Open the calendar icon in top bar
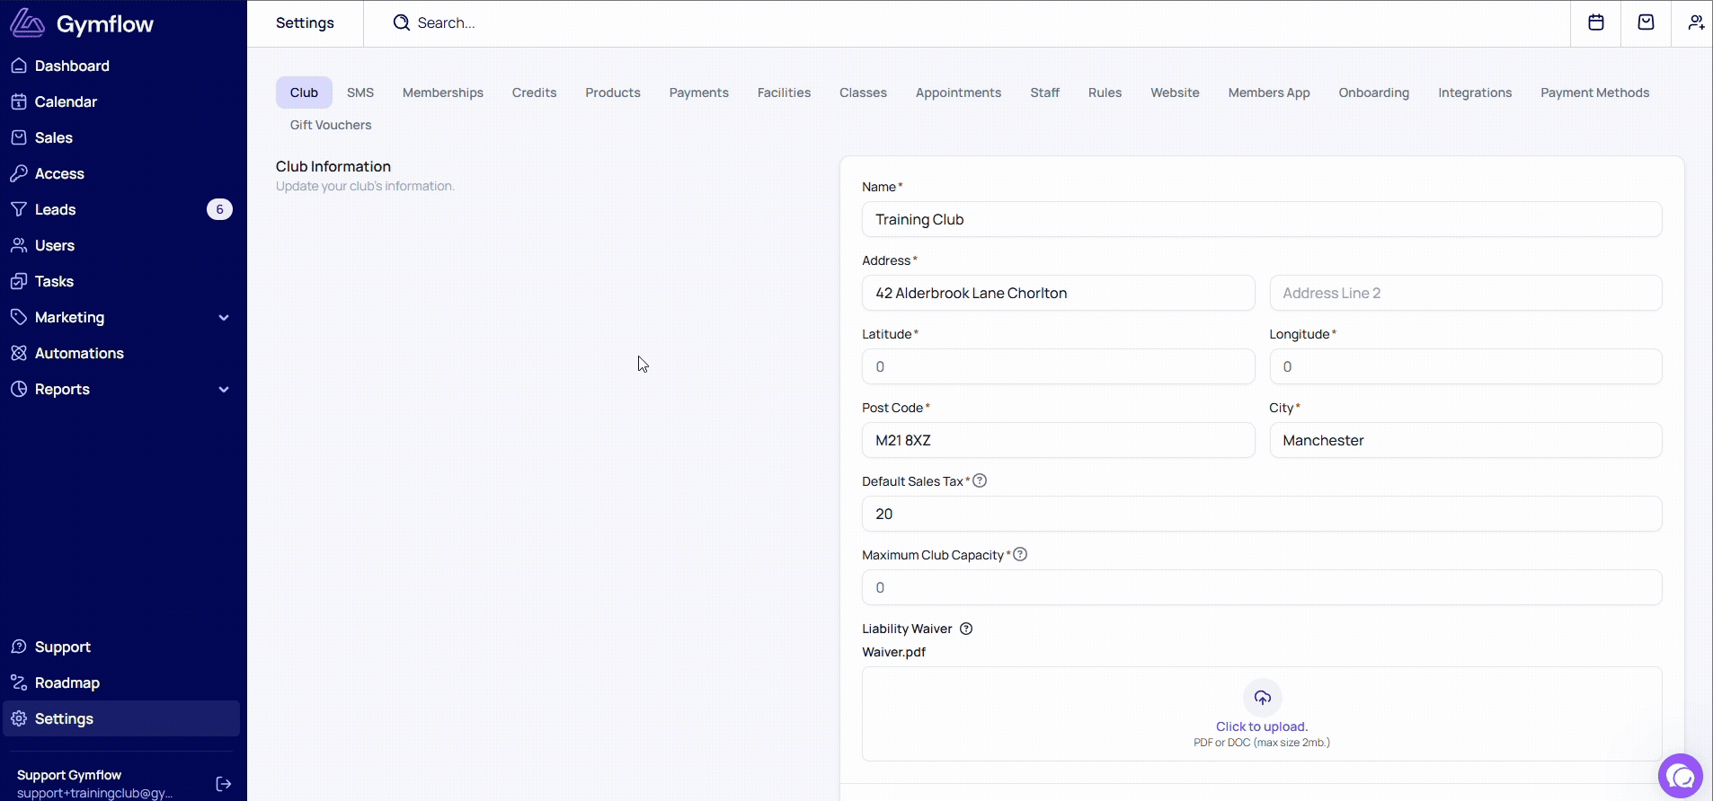 [1595, 22]
